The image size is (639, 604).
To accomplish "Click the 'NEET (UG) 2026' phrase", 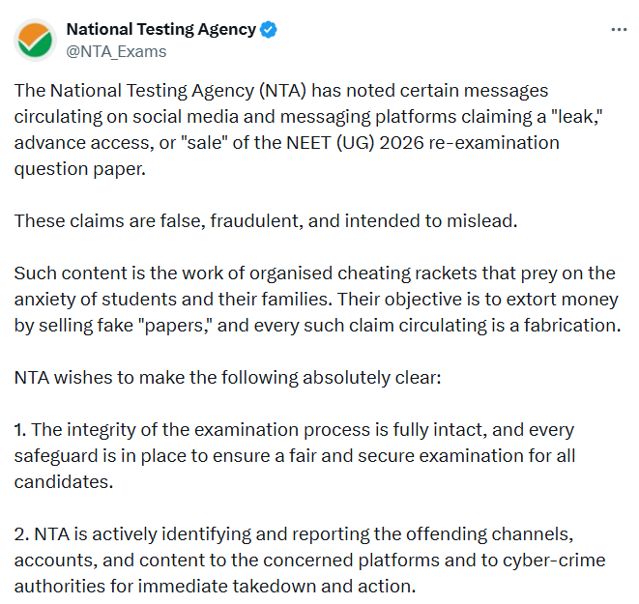I will (x=356, y=143).
